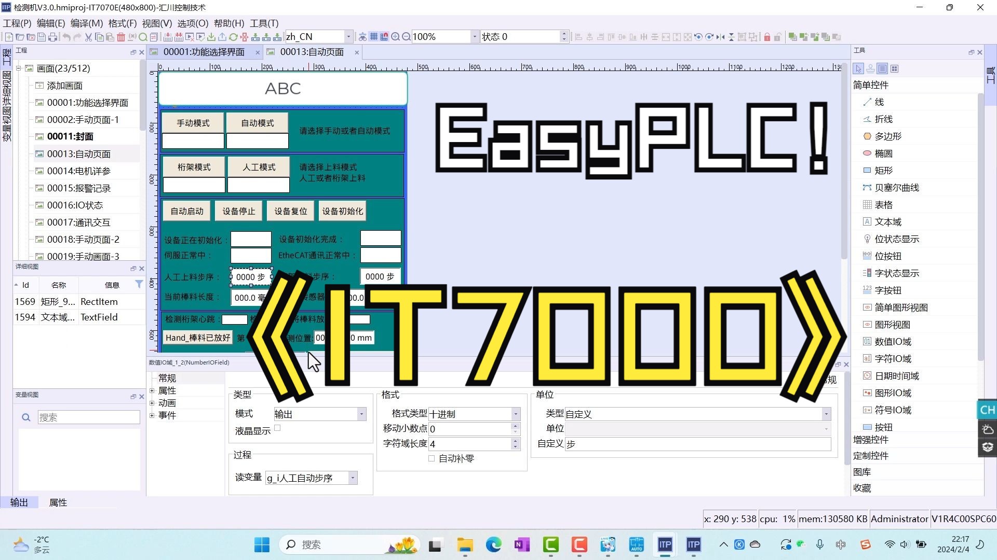Screen dimensions: 997x560
Task: Open the 模式 输出 dropdown
Action: coord(361,414)
